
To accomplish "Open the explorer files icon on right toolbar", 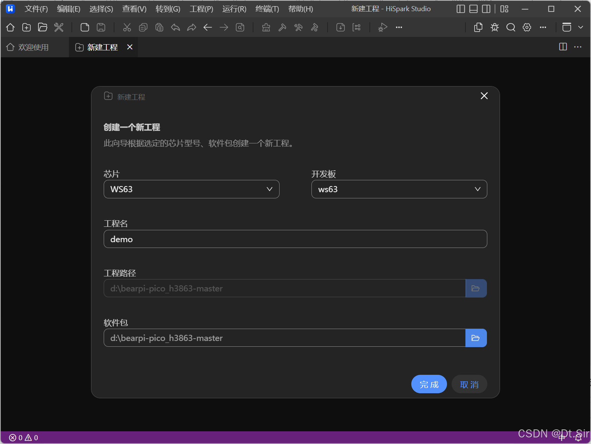I will (x=478, y=27).
